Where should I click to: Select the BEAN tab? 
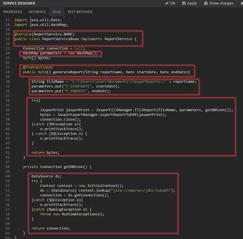click(x=57, y=12)
